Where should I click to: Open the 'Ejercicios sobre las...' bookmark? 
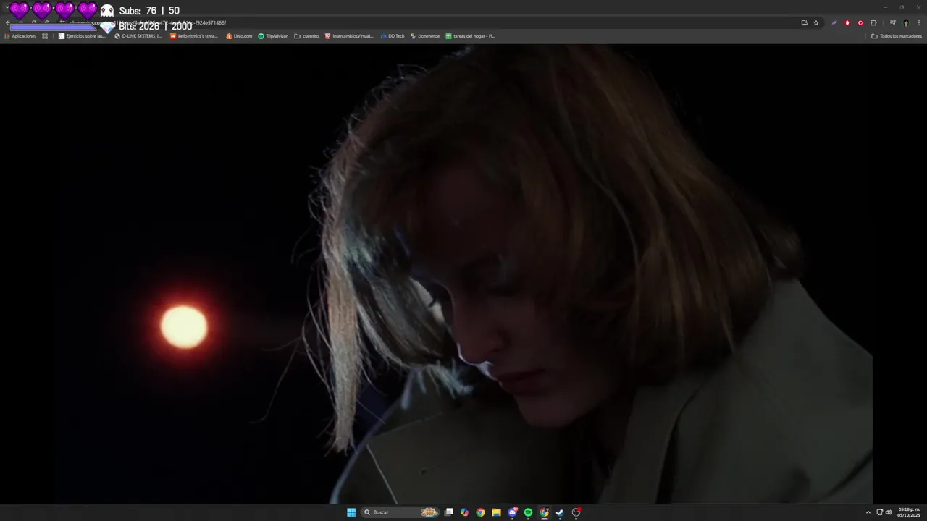pyautogui.click(x=82, y=36)
